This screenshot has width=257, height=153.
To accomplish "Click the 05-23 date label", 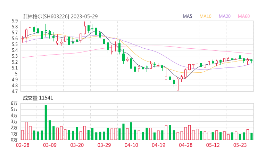I will [240, 145].
